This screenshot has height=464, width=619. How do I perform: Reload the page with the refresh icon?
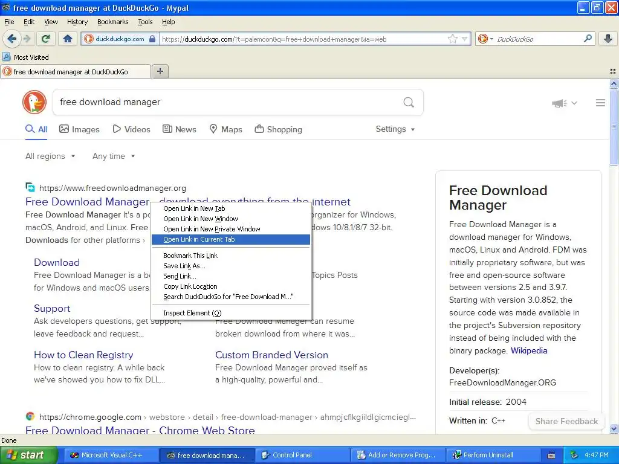(45, 39)
